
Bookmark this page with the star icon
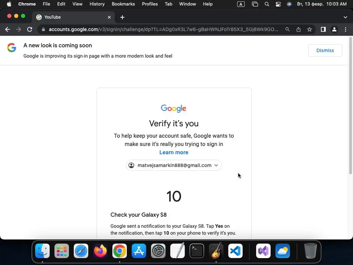[310, 30]
